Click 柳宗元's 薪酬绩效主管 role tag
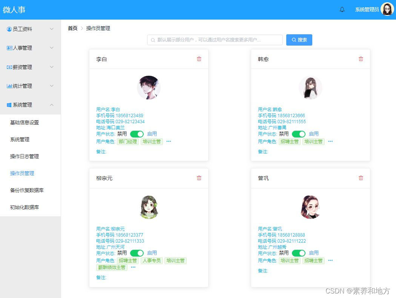Viewport: 396px width, 298px height. point(112,267)
